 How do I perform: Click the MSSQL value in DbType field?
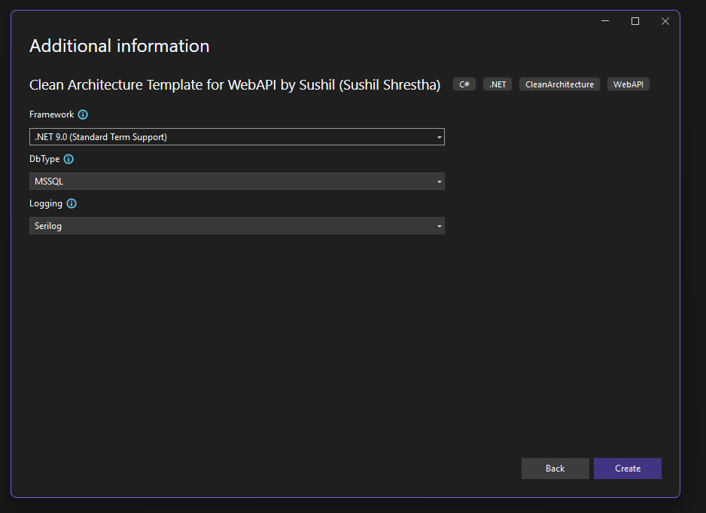point(48,181)
